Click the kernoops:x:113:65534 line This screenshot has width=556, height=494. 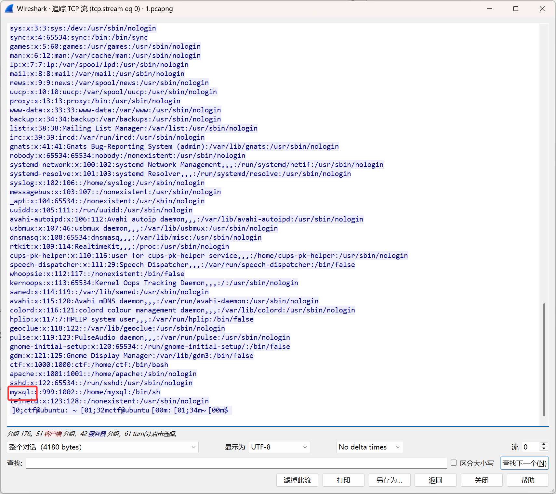[154, 283]
